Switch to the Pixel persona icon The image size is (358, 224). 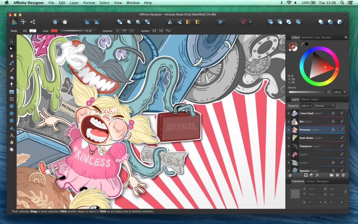[x=23, y=22]
